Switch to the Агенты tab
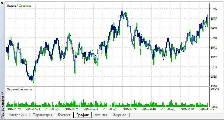224x120 pixels. click(x=101, y=115)
